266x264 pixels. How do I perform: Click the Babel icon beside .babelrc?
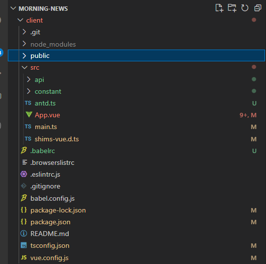[24, 151]
